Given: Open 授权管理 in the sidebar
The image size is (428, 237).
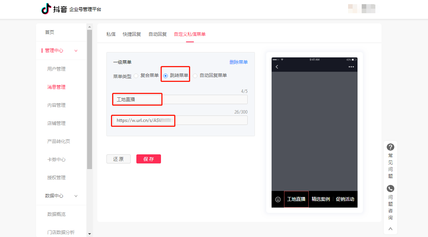Looking at the screenshot, I should coord(56,178).
